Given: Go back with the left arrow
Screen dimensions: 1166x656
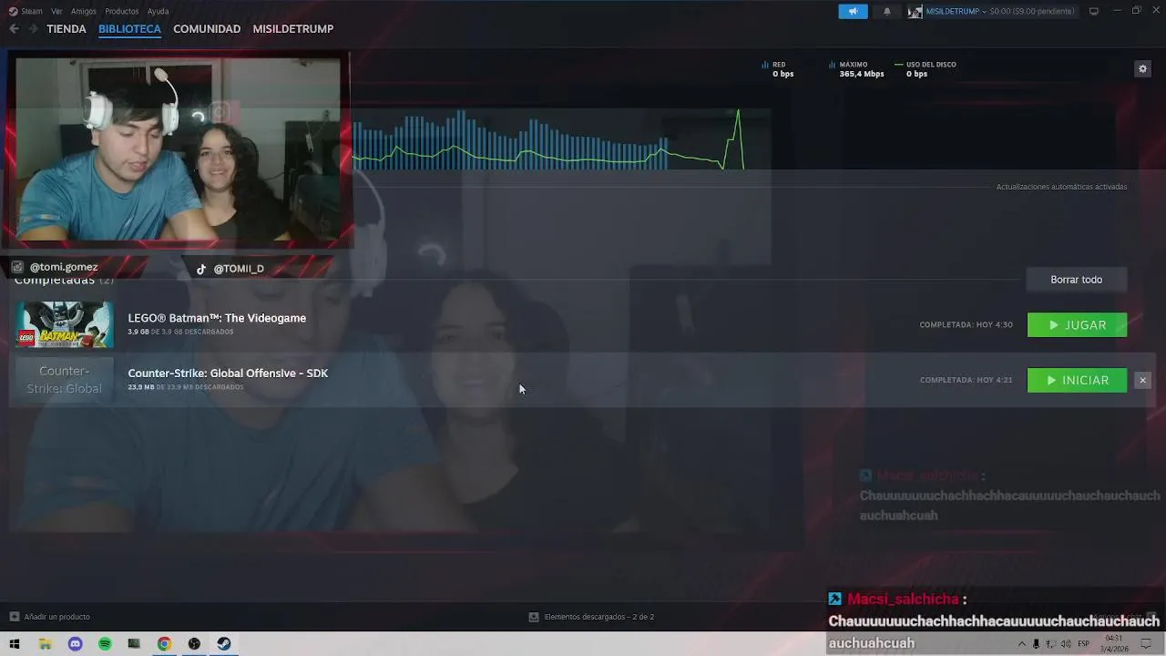Looking at the screenshot, I should (14, 29).
